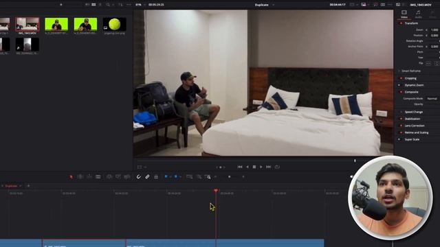Select the Duplicate timeline tab
This screenshot has height=247, width=440.
tap(11, 186)
